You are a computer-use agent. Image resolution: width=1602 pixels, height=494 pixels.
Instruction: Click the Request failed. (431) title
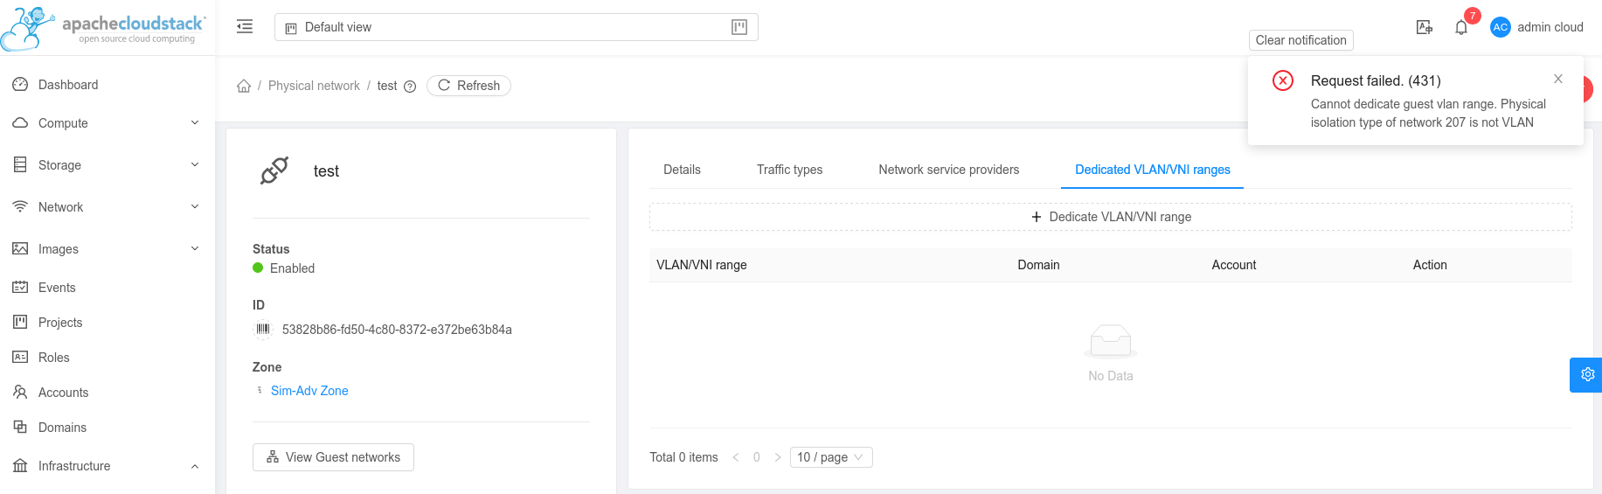1376,80
